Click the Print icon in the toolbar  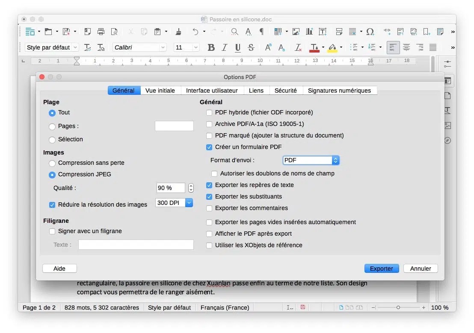(x=101, y=31)
